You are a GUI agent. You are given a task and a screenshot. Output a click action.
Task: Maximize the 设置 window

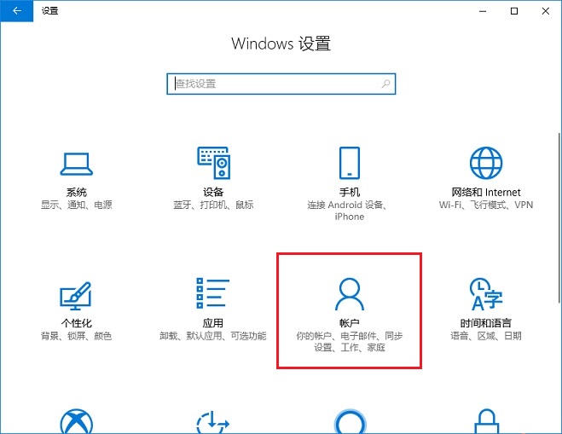(x=514, y=11)
